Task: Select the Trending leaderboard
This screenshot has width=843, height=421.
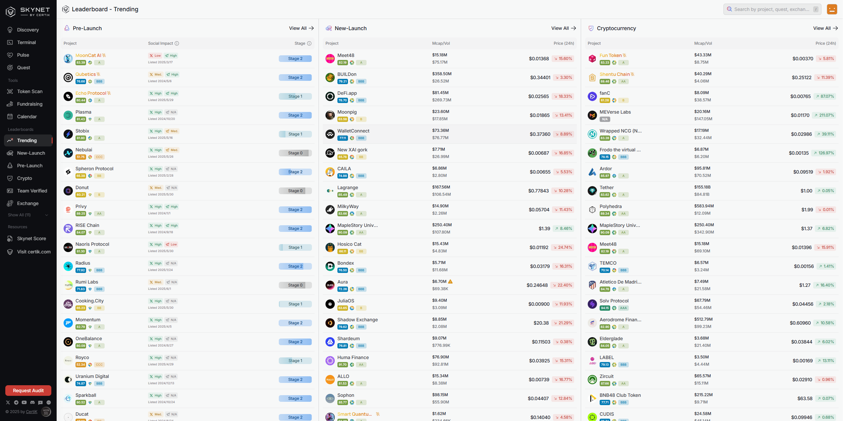Action: point(28,140)
